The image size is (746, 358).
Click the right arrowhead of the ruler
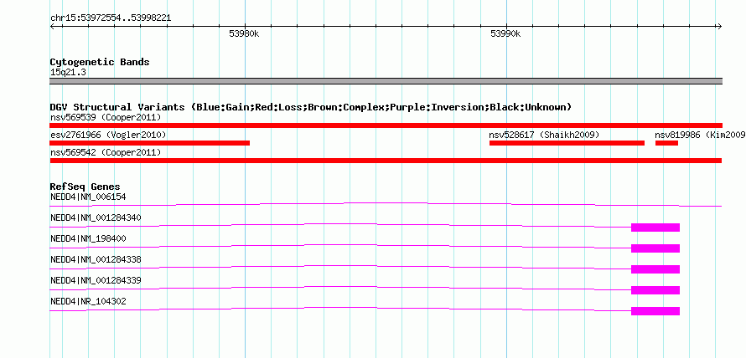pos(720,26)
